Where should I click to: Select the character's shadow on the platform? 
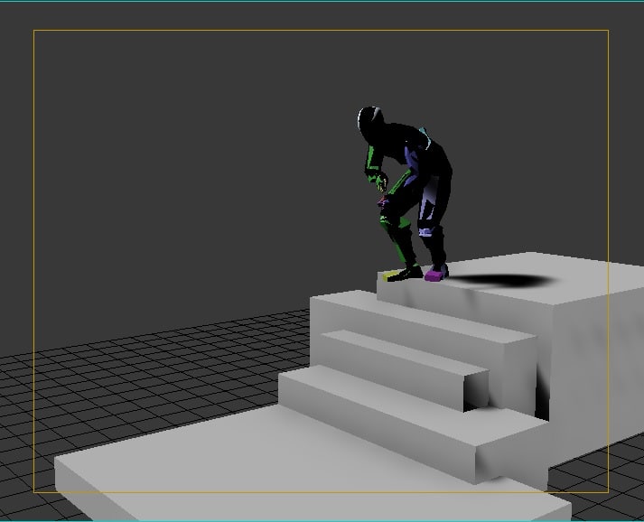pyautogui.click(x=503, y=281)
